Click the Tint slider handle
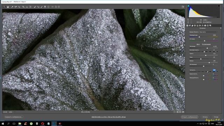The image size is (224, 126). point(204,41)
